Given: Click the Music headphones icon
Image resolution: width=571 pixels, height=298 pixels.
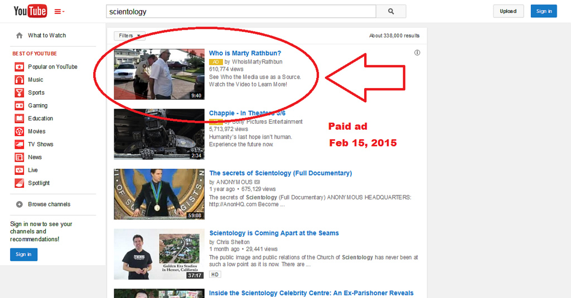Looking at the screenshot, I should click(x=20, y=80).
